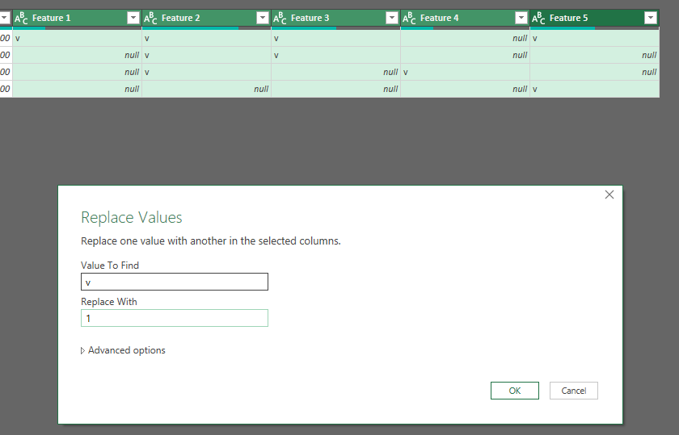Open the Feature 5 filter dropdown
The width and height of the screenshot is (679, 435).
[x=651, y=18]
